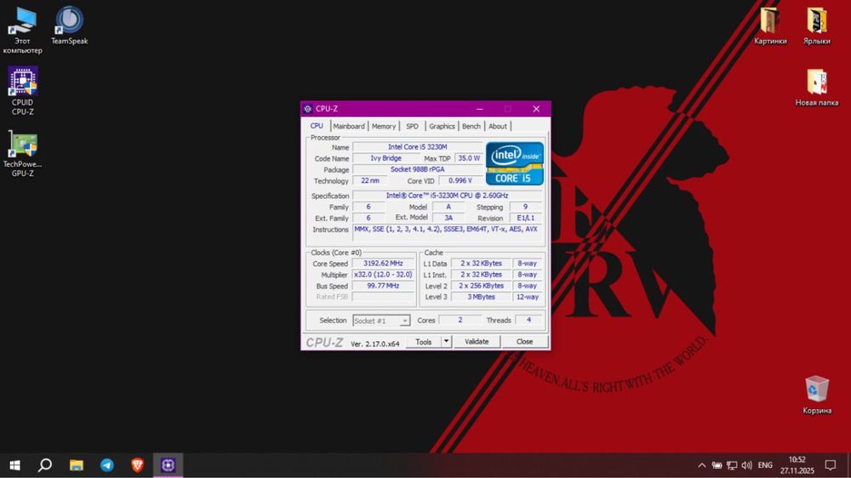
Task: Select the Картинки folder icon
Action: 770,26
